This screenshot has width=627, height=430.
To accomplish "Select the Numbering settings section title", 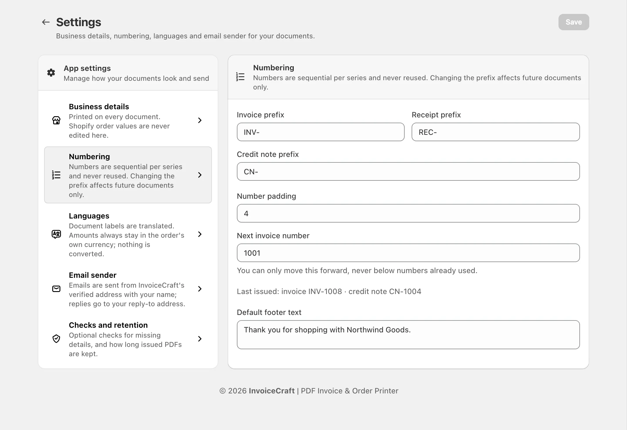I will pos(89,157).
